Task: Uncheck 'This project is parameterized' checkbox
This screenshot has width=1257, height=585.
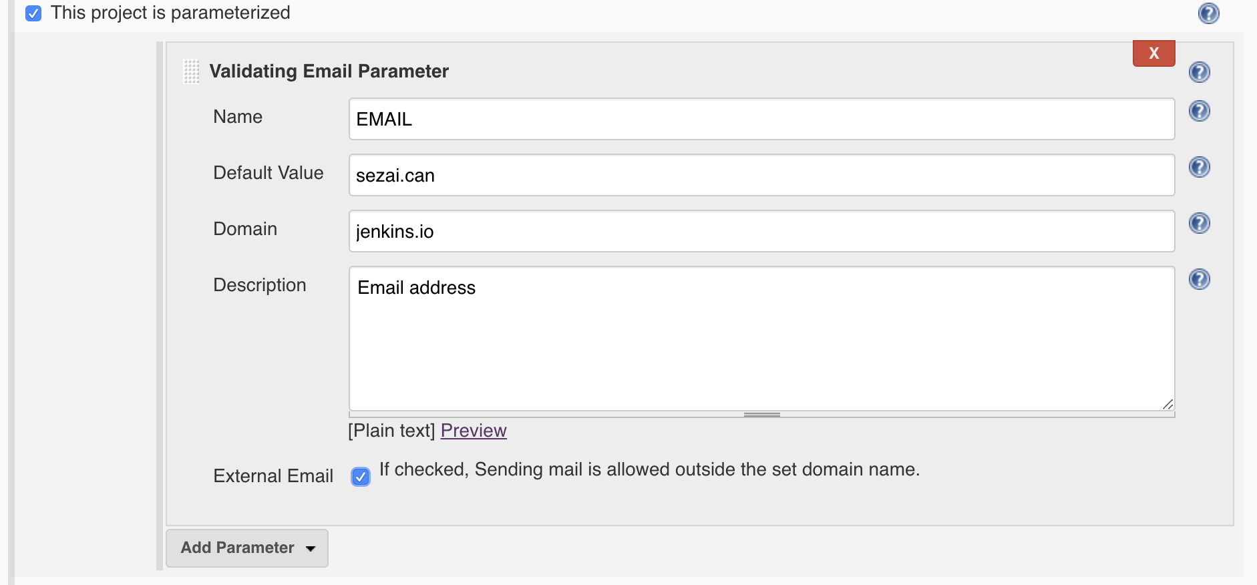Action: tap(33, 13)
